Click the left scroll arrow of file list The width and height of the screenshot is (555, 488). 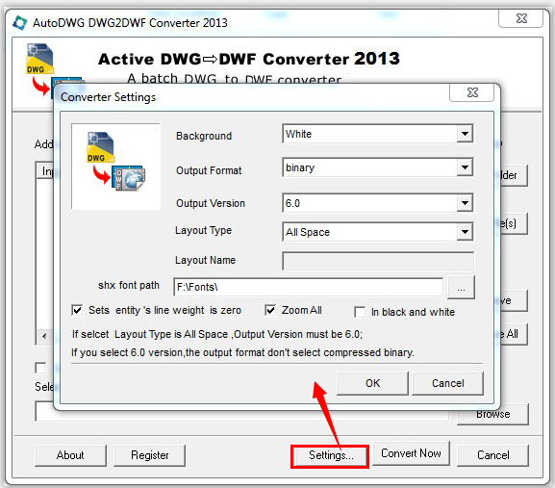44,336
